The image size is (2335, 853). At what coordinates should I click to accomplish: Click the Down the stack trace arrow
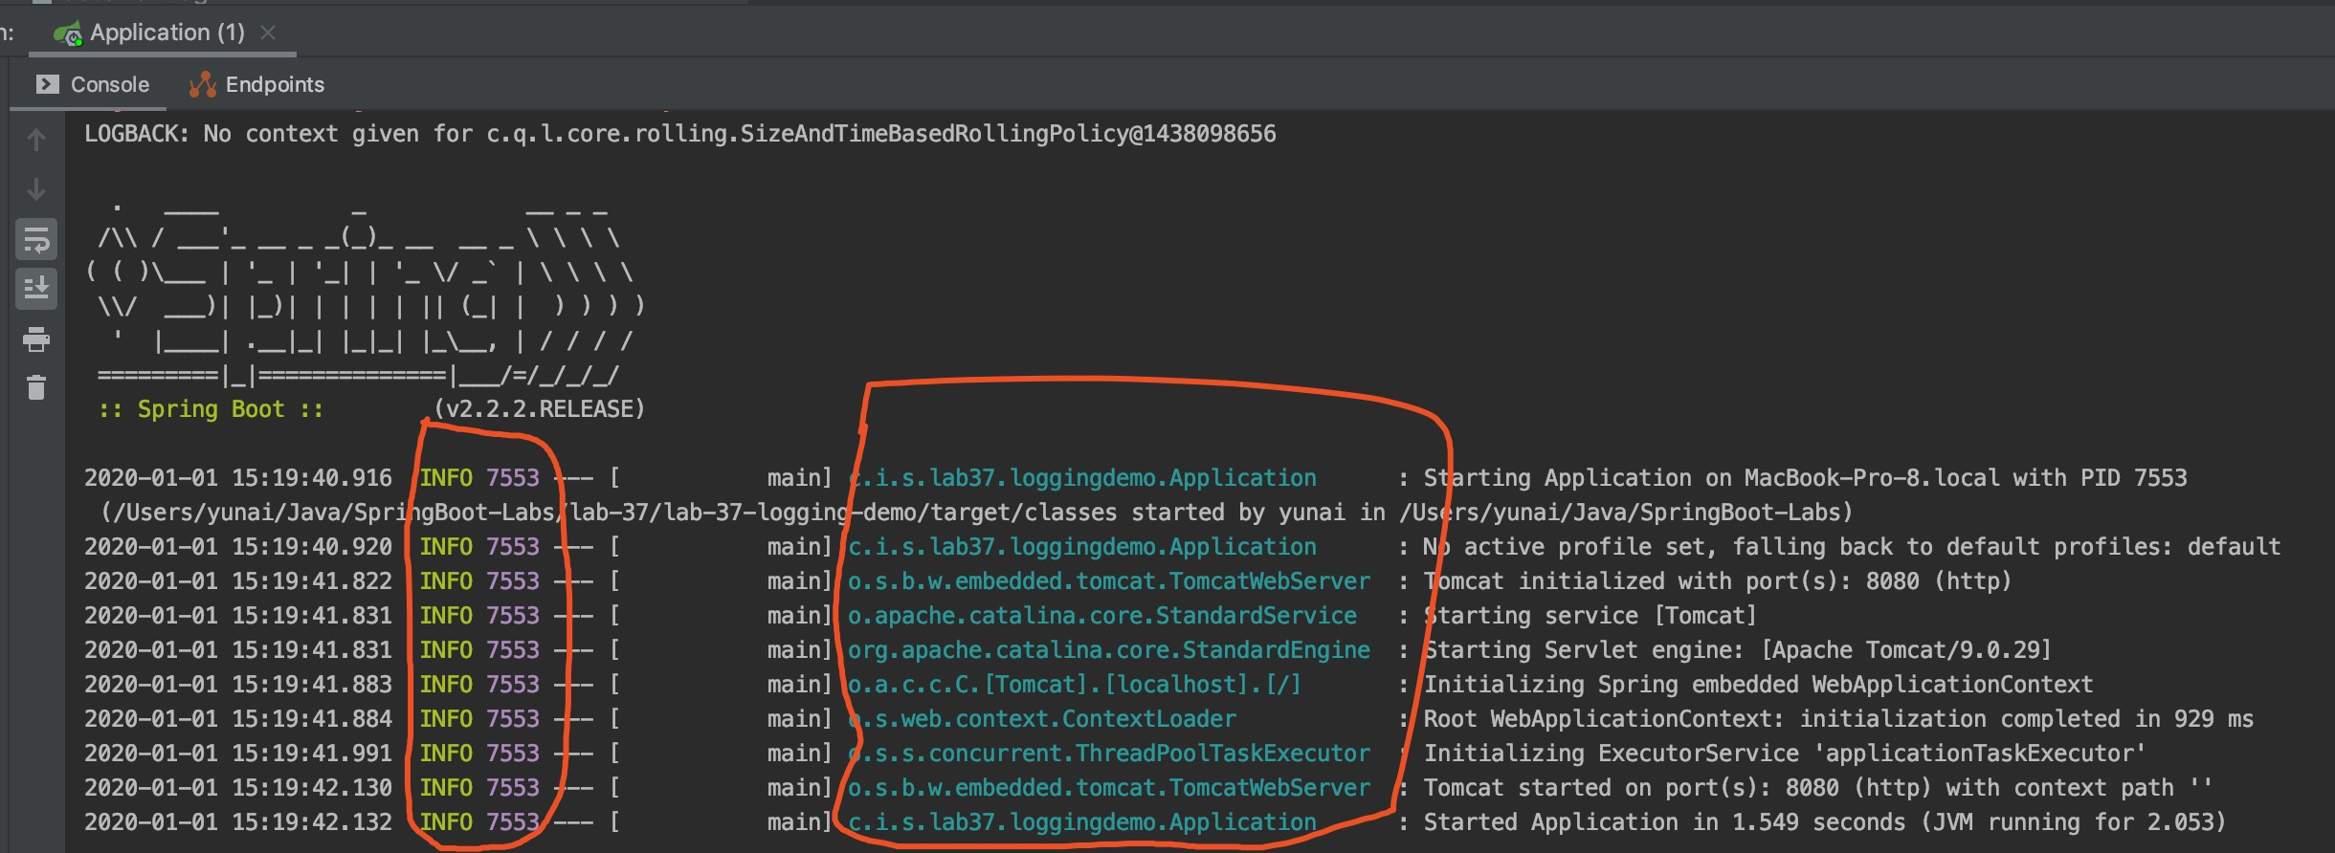(x=36, y=189)
